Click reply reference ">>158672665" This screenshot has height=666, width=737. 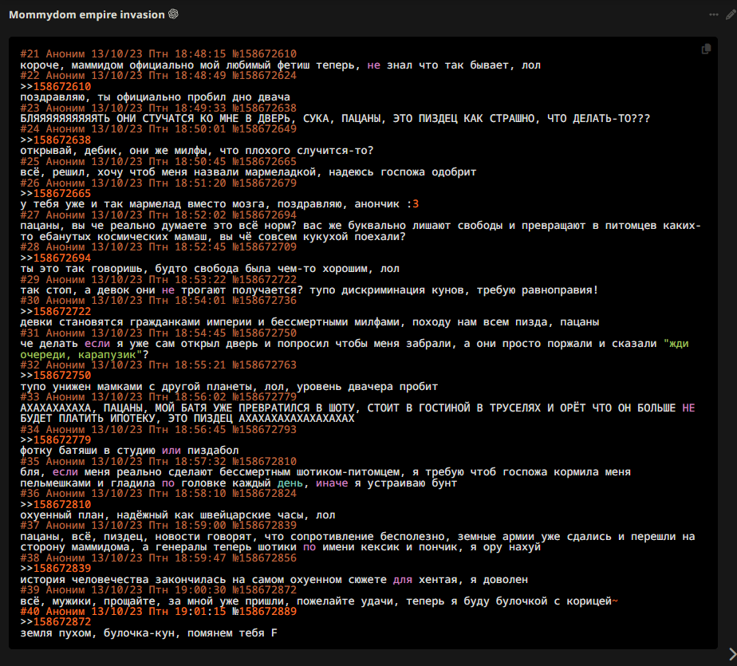tap(56, 194)
